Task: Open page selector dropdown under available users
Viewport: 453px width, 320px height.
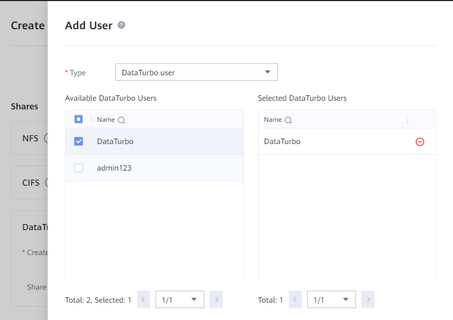Action: [179, 299]
